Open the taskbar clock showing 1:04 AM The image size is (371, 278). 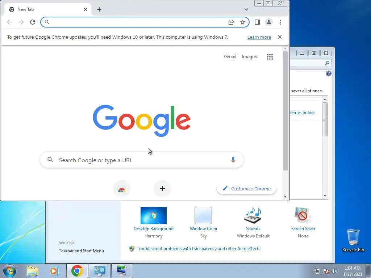click(353, 271)
